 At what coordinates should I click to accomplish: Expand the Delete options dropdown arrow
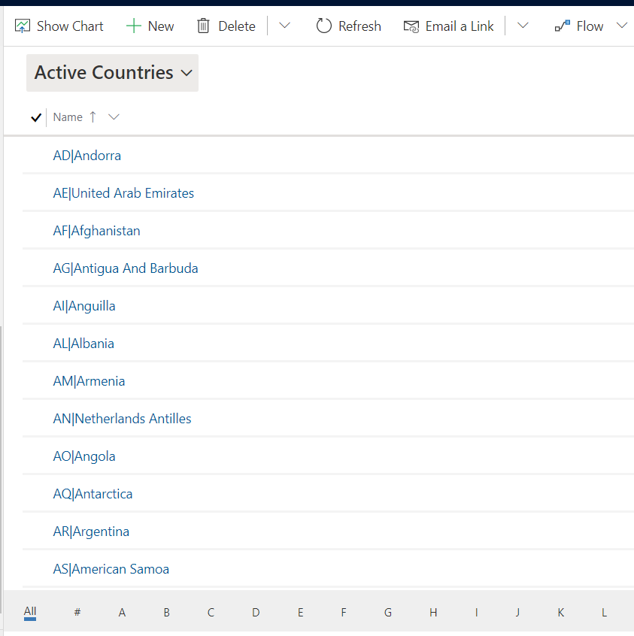(x=284, y=26)
